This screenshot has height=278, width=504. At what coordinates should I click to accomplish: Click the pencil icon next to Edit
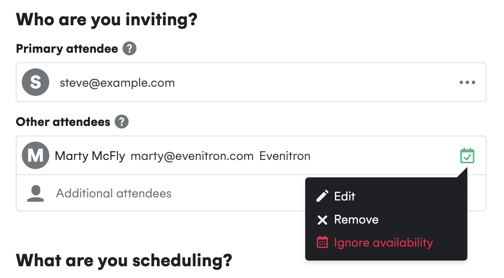tap(322, 196)
